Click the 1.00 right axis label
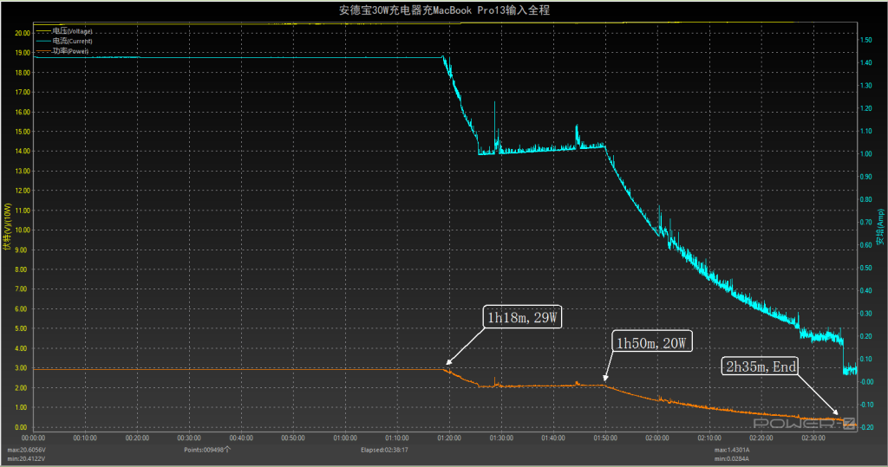888x467 pixels. [866, 154]
